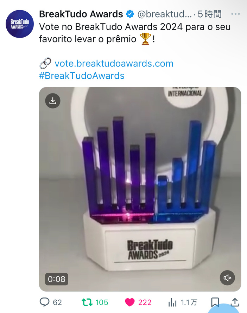Viewport: 247px width, 313px height.
Task: Open the BreakTudo Awards profile avatar
Action: [x=20, y=24]
